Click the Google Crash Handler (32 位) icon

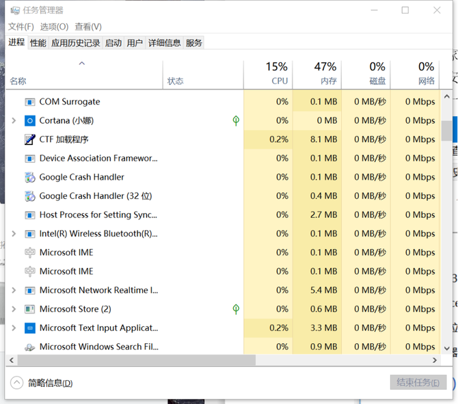coord(29,196)
